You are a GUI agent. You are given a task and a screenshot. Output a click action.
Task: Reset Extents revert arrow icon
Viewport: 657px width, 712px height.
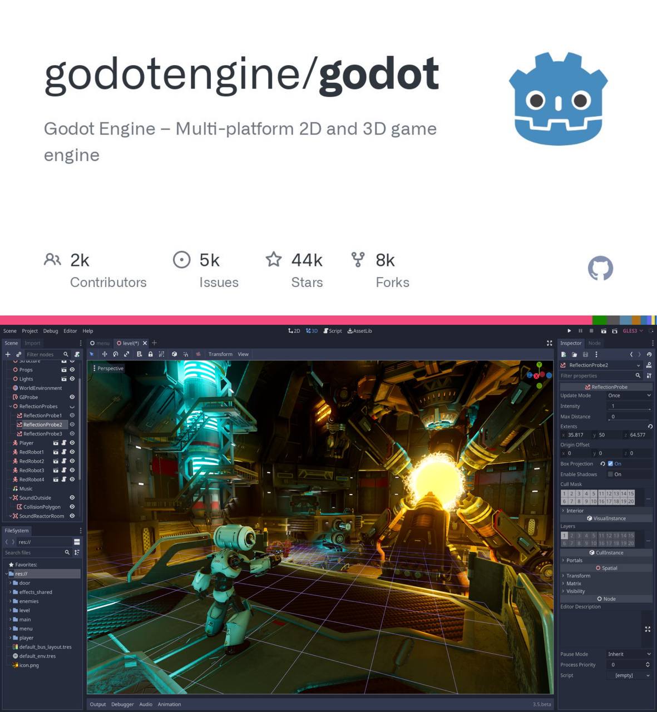coord(650,427)
